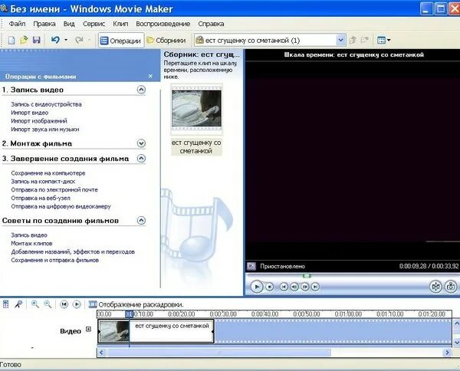Screen dimensions: 460x371
Task: Play the preview with the play button
Action: 257,287
